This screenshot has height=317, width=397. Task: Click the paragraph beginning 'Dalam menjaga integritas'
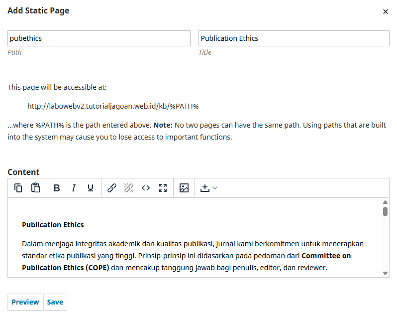tap(193, 256)
